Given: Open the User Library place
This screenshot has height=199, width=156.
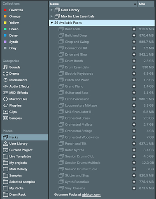Looking at the screenshot, I should tap(15, 144).
